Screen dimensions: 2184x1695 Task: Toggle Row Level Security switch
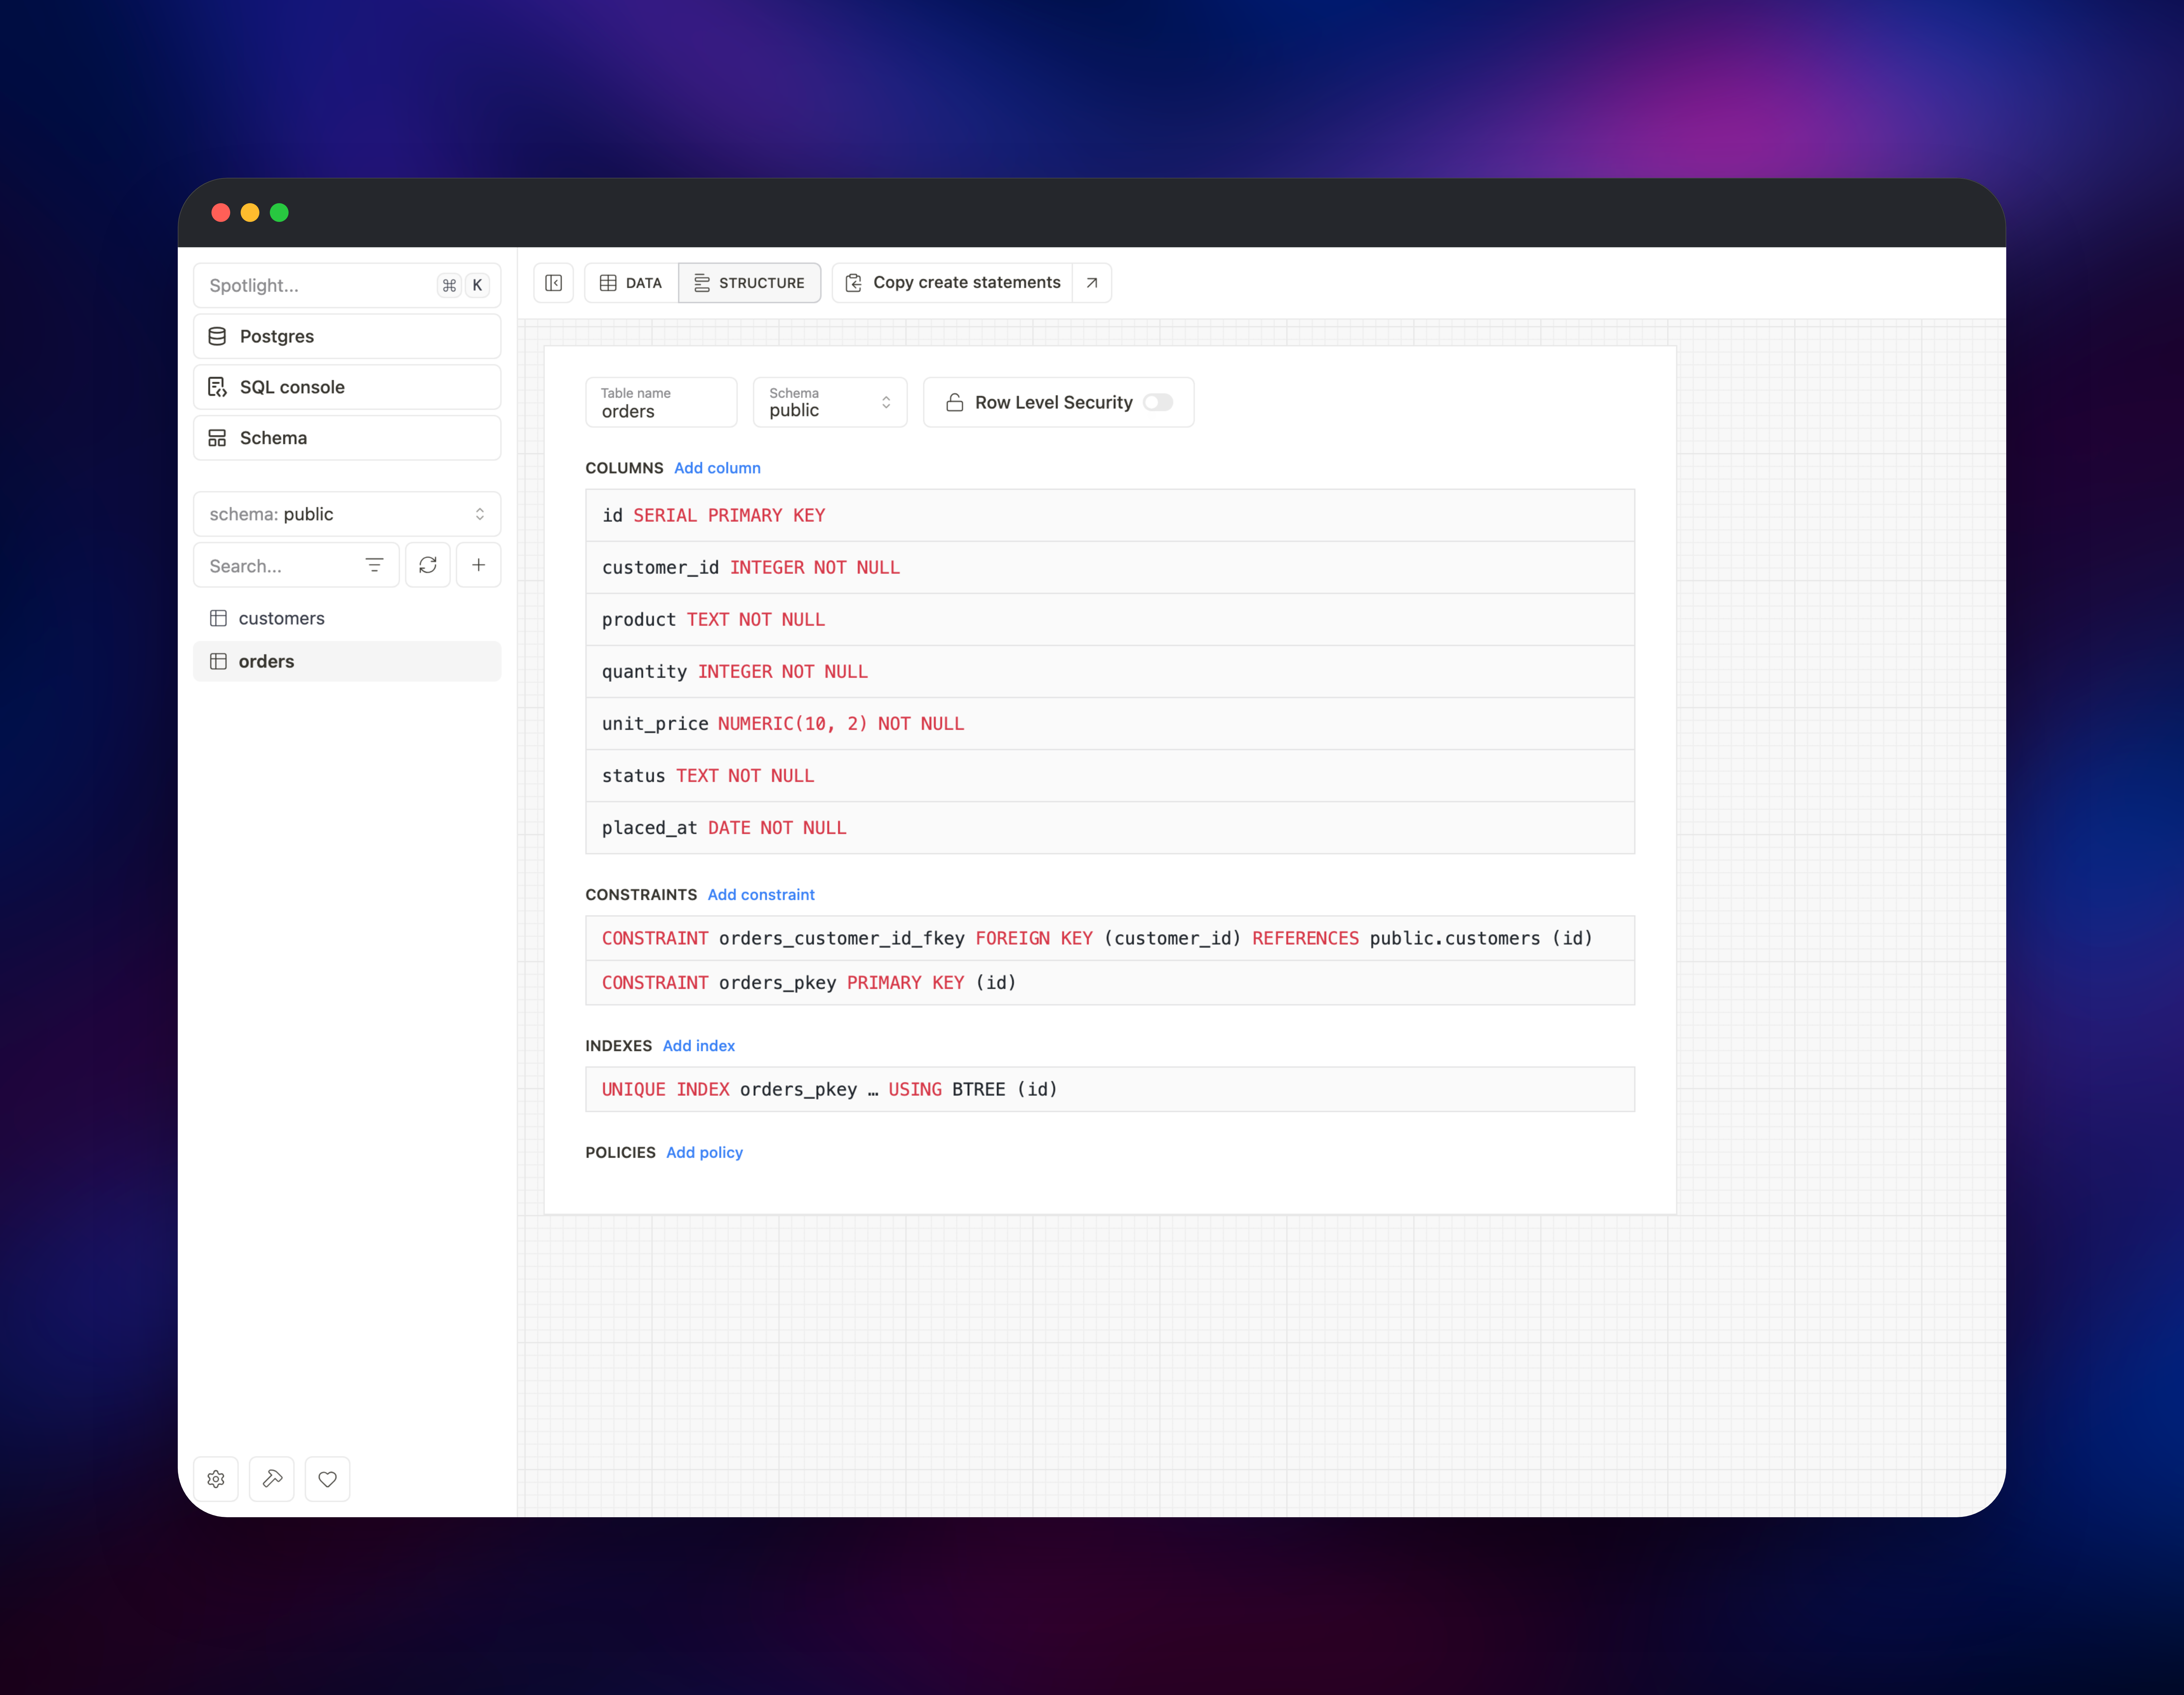pyautogui.click(x=1158, y=402)
